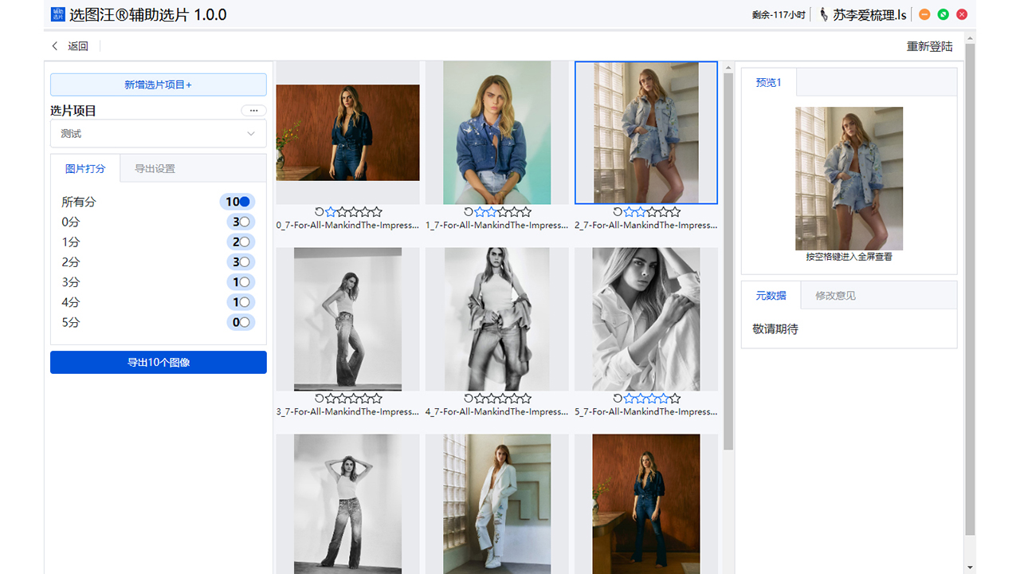Choose the 4分 score filter
The height and width of the screenshot is (574, 1020).
coord(245,302)
